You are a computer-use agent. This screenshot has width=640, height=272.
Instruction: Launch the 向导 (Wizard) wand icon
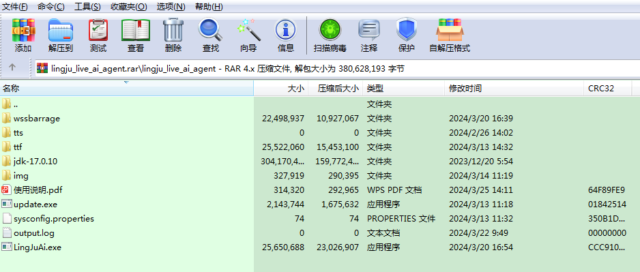tap(248, 30)
